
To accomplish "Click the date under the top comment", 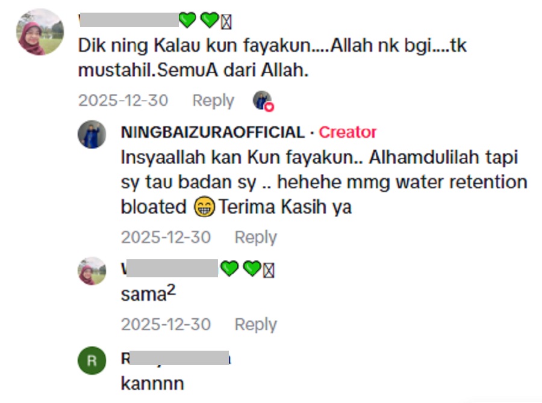I will 123,100.
